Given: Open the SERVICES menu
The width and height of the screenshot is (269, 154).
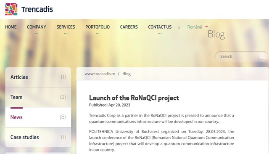Looking at the screenshot, I should click(66, 27).
